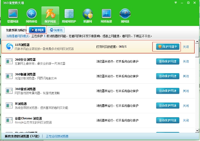Click 关闭 link for 360极速浏览器
Screen dimensions: 200x141
coord(186,76)
